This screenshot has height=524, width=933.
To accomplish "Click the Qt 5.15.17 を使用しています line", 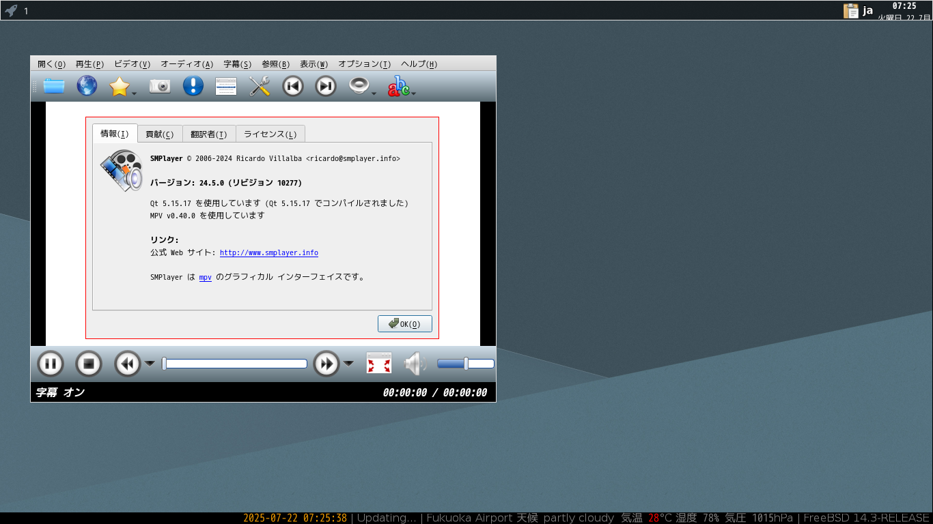I will click(x=279, y=203).
